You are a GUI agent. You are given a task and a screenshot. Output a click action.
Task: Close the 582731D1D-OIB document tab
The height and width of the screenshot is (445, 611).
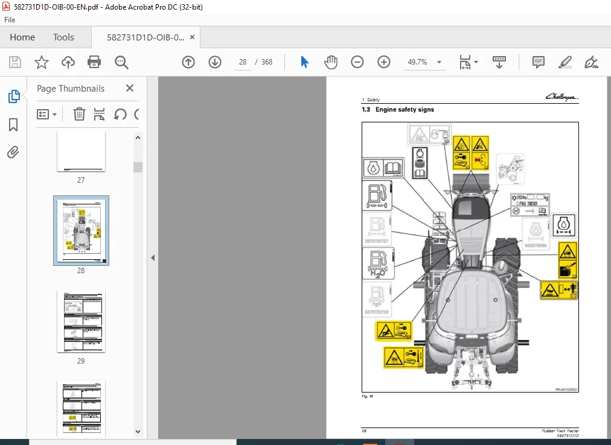tap(192, 37)
